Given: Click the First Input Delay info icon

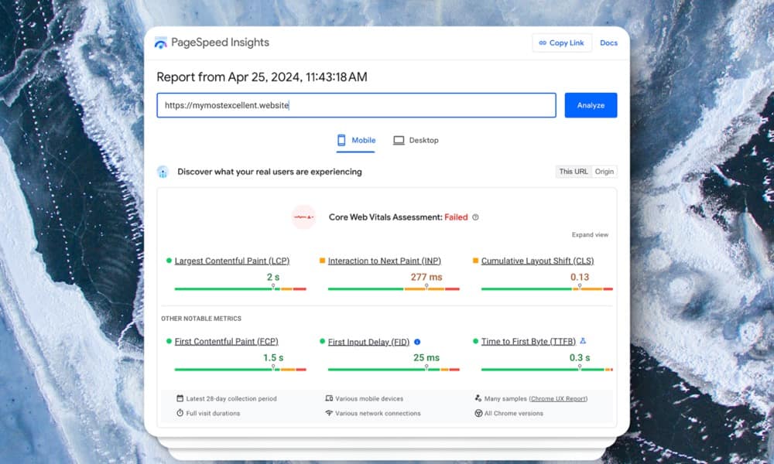Looking at the screenshot, I should (x=417, y=342).
